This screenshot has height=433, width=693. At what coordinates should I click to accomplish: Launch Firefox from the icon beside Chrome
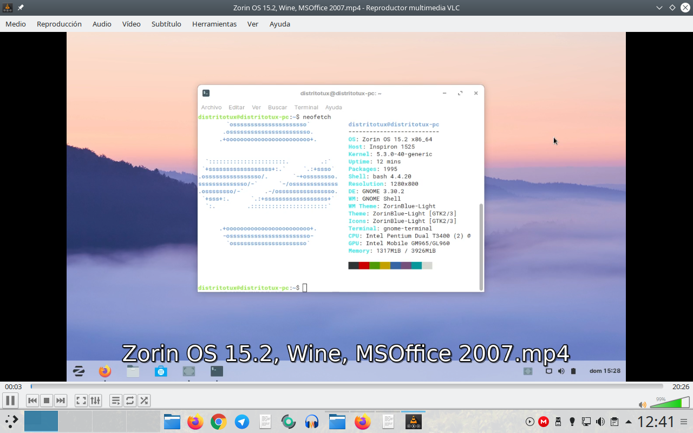click(x=195, y=421)
